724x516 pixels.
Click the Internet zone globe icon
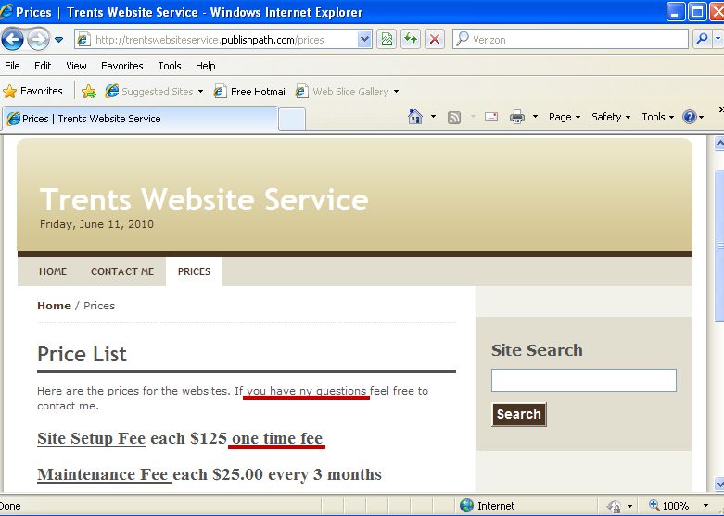click(x=467, y=506)
